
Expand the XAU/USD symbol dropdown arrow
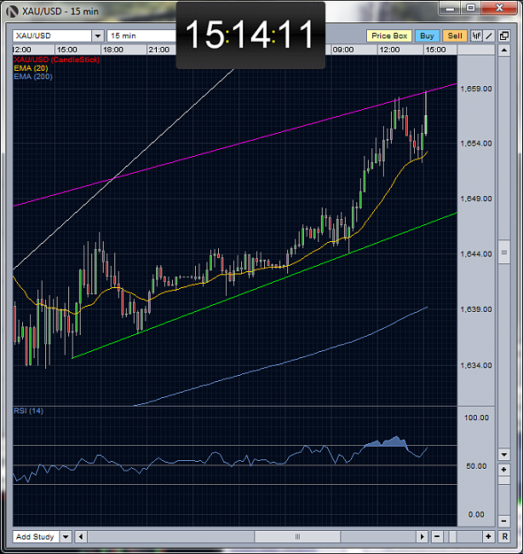coord(98,35)
